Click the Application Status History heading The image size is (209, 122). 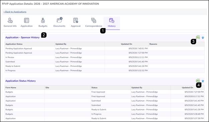[20, 81]
